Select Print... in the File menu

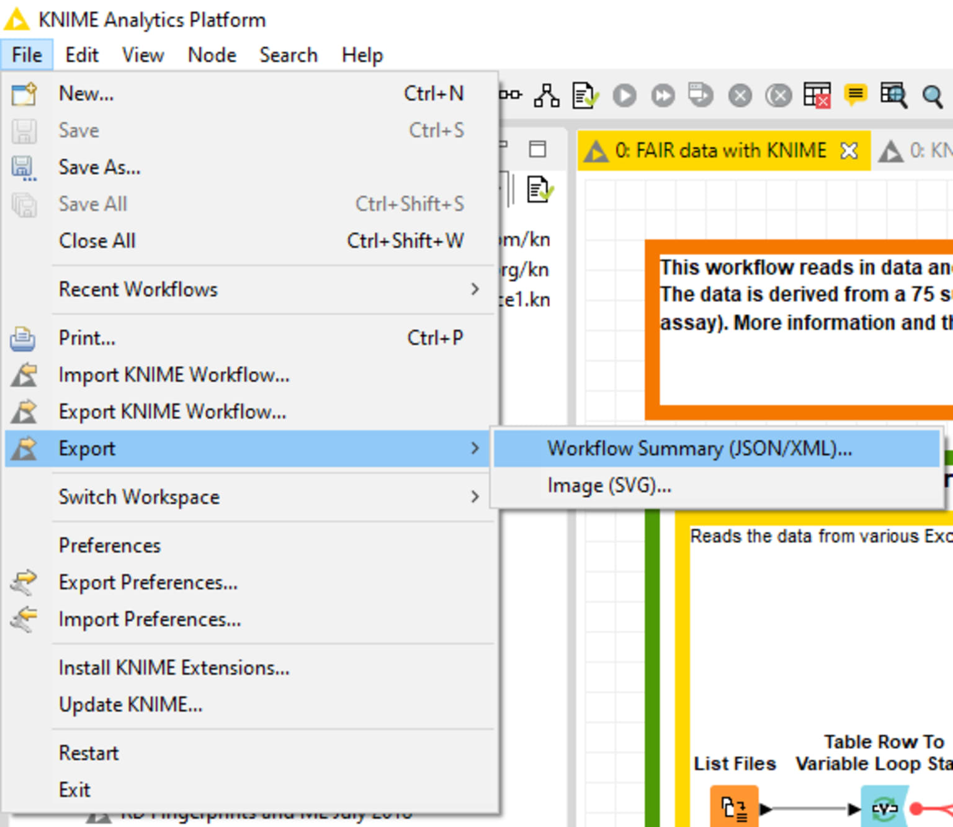coord(251,338)
